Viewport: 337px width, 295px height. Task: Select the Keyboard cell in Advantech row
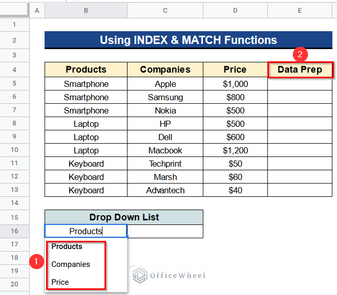pyautogui.click(x=86, y=190)
